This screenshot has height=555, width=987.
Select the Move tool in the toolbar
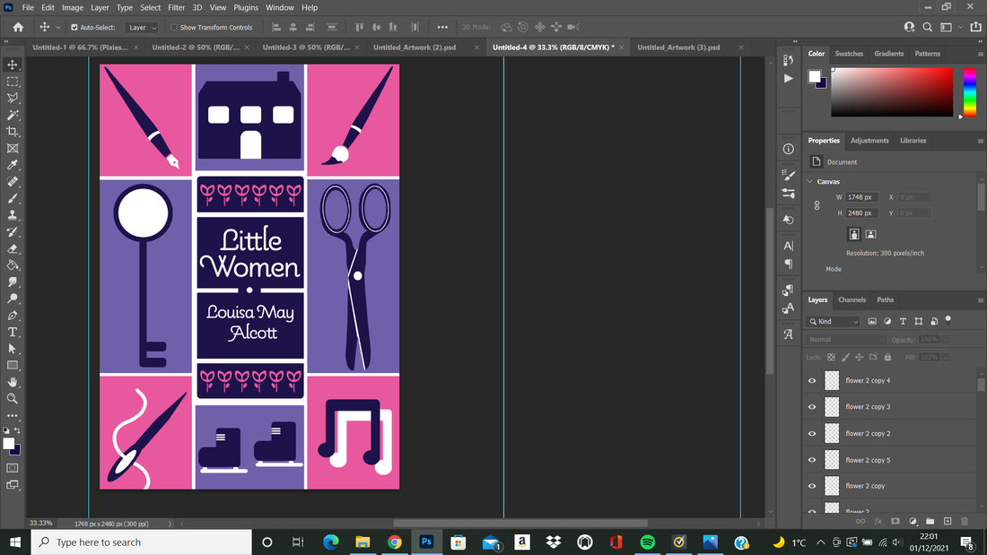click(x=13, y=65)
